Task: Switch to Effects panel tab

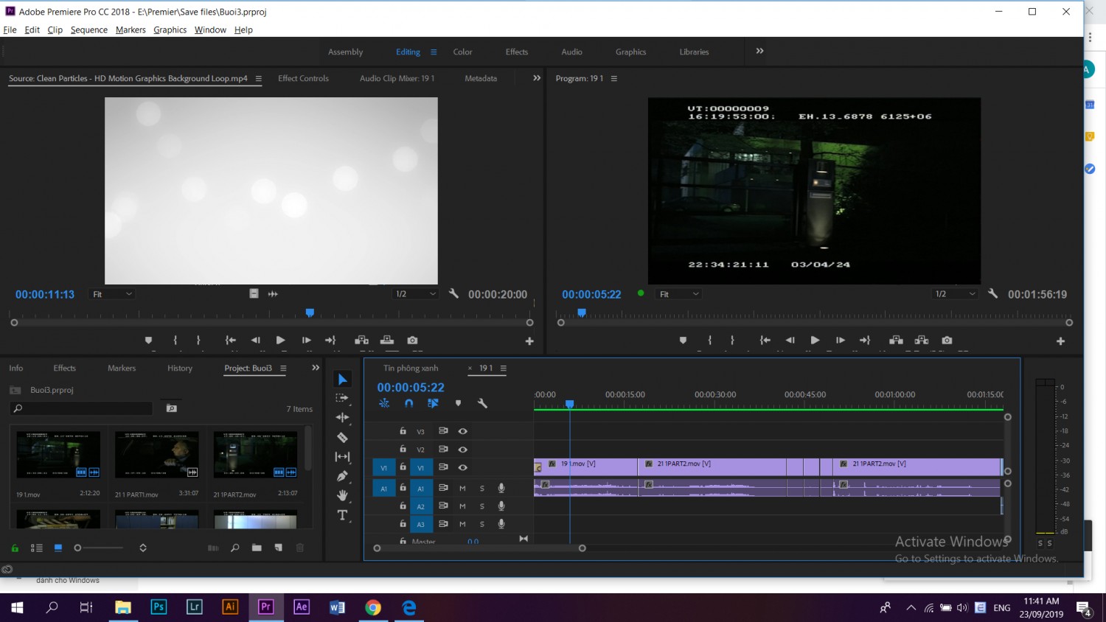Action: [x=64, y=368]
